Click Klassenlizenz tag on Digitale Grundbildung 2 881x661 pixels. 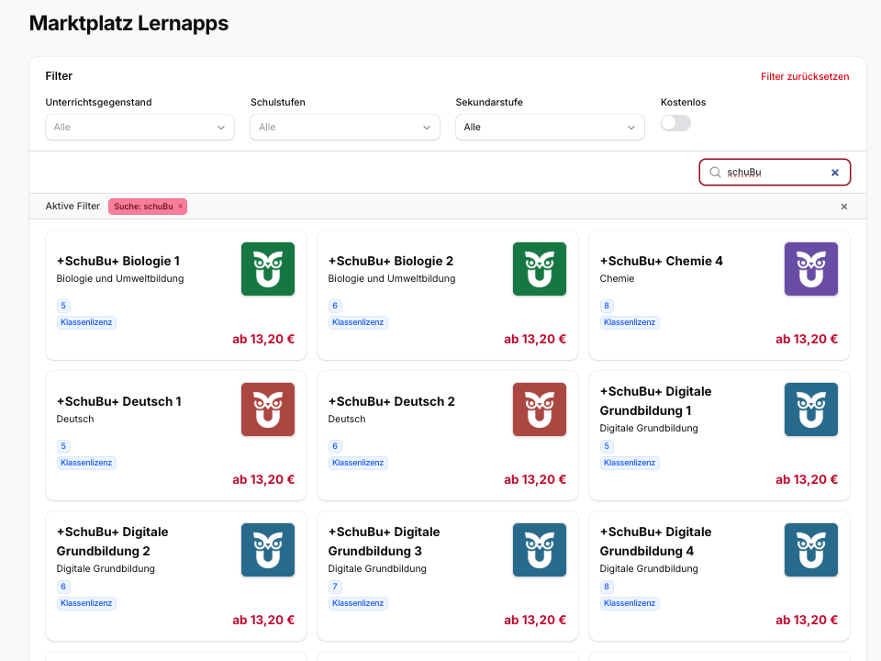[86, 603]
